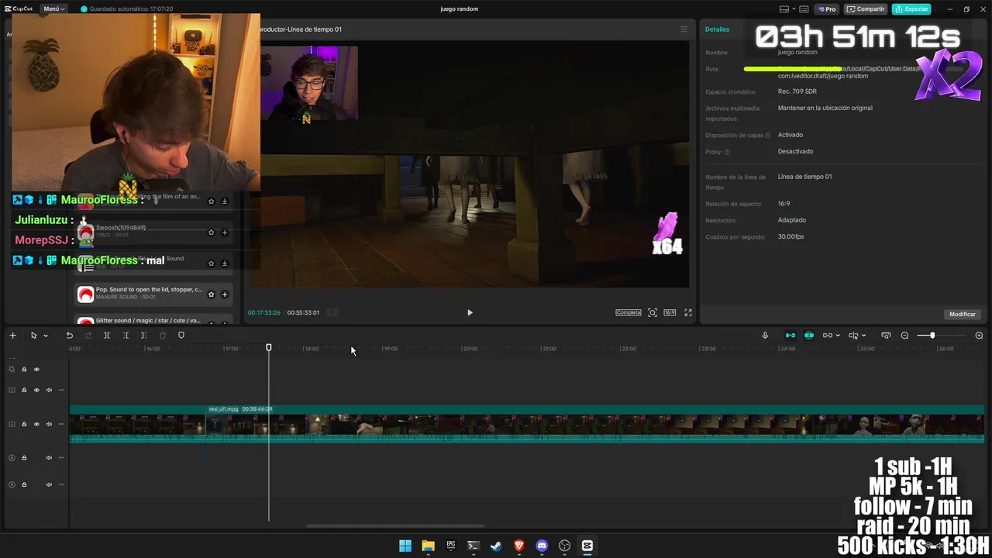Favorite the Pop sound effect
The image size is (992, 558).
click(x=211, y=294)
